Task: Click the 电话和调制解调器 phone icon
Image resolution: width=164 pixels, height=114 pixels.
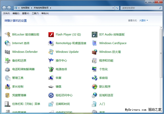Action: click(7, 69)
